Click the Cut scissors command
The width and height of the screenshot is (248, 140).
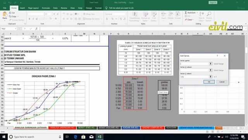[12, 13]
